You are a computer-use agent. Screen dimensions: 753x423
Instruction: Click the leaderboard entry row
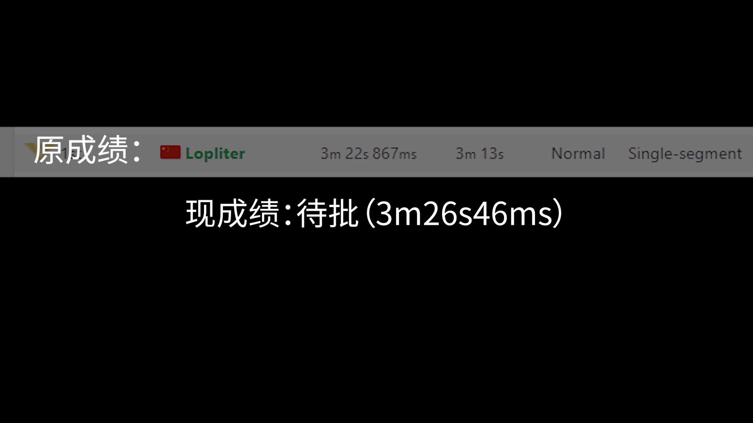coord(376,152)
